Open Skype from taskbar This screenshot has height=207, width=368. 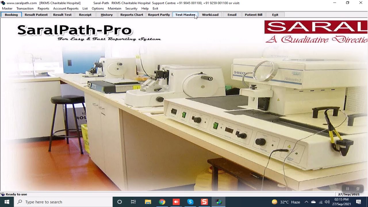[190, 202]
